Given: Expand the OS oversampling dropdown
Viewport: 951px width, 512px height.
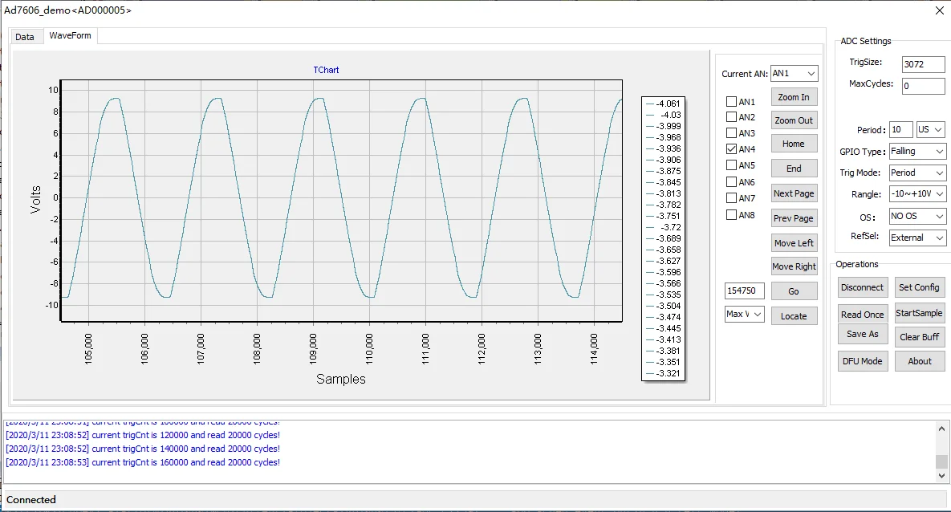Looking at the screenshot, I should click(917, 216).
